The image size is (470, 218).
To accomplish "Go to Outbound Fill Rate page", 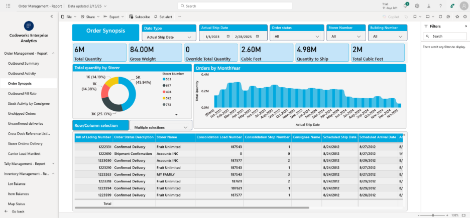I will (22, 93).
